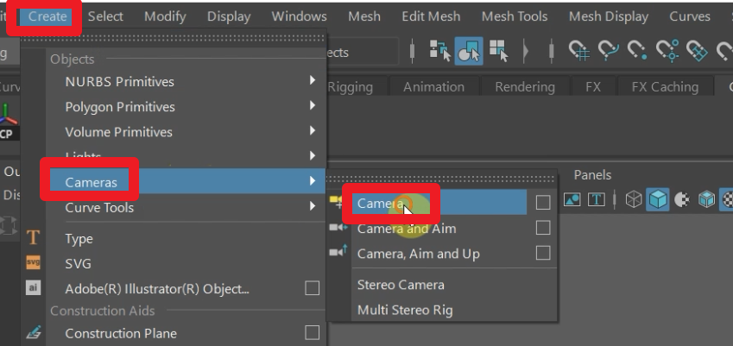Viewport: 733px width, 346px height.
Task: Open the Panels menu in viewport
Action: coord(592,175)
